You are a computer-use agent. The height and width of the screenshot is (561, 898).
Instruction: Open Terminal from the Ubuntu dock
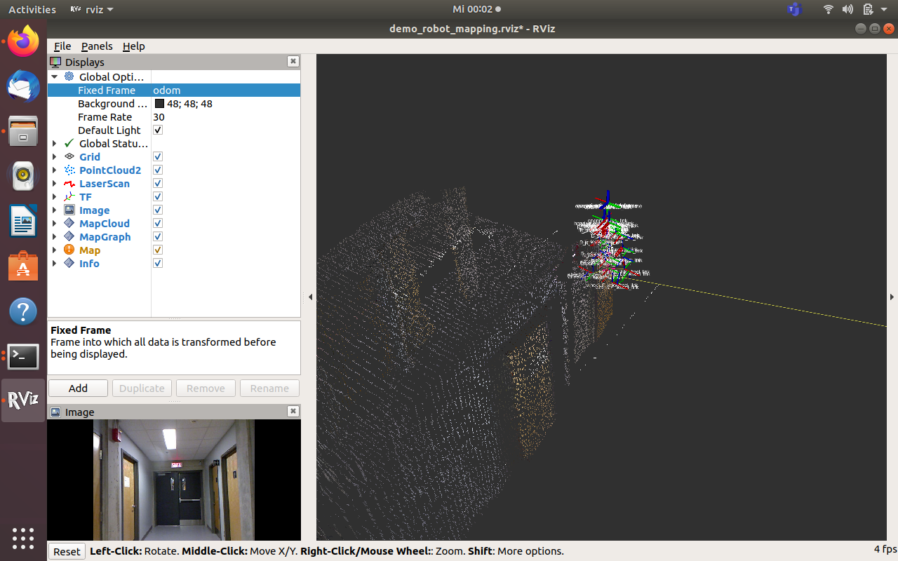(23, 357)
